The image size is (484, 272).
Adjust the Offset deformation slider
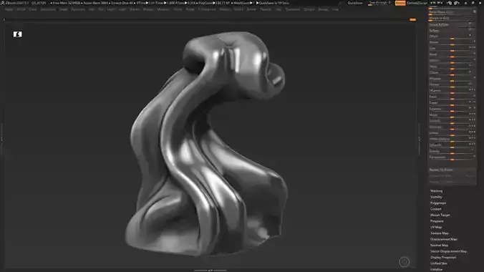(x=452, y=37)
